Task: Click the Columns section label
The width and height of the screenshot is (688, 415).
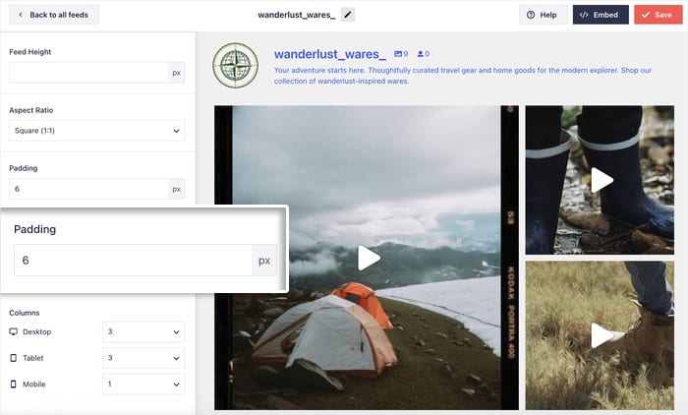Action: tap(25, 313)
